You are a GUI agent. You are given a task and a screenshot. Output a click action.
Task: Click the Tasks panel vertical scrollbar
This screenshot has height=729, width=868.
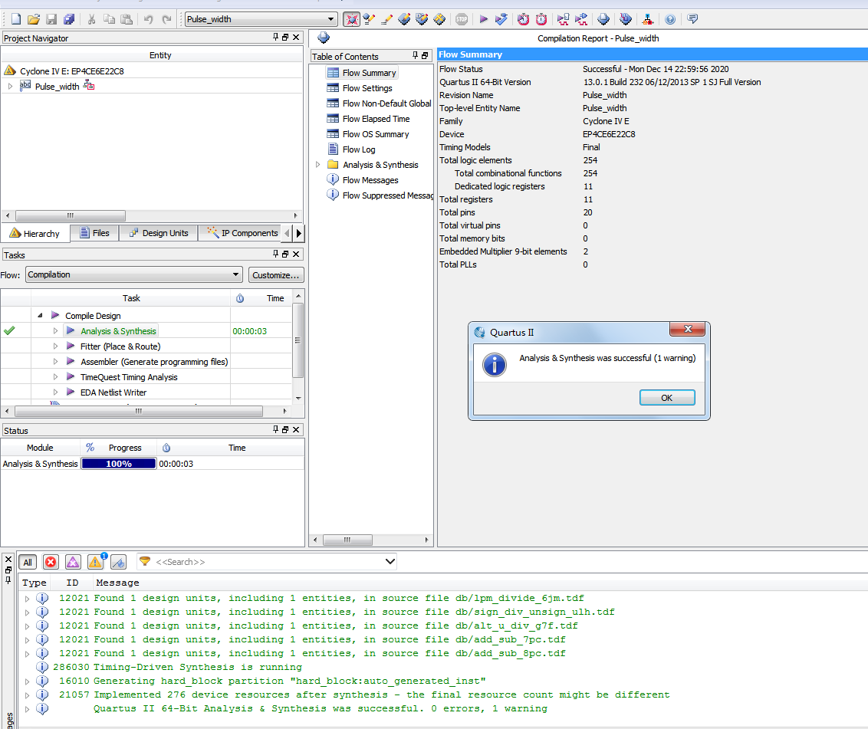coord(298,340)
